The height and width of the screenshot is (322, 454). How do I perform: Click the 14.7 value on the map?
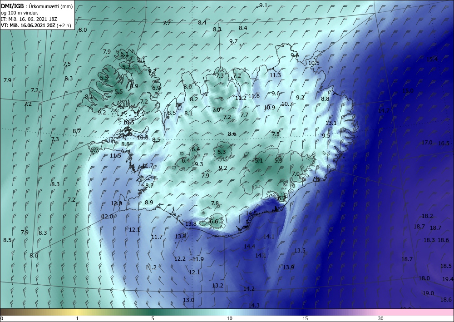(384, 111)
